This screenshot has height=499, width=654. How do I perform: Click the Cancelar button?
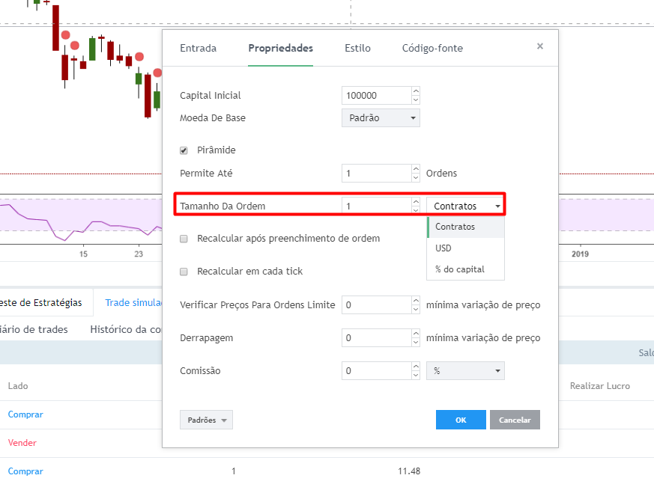pos(515,420)
